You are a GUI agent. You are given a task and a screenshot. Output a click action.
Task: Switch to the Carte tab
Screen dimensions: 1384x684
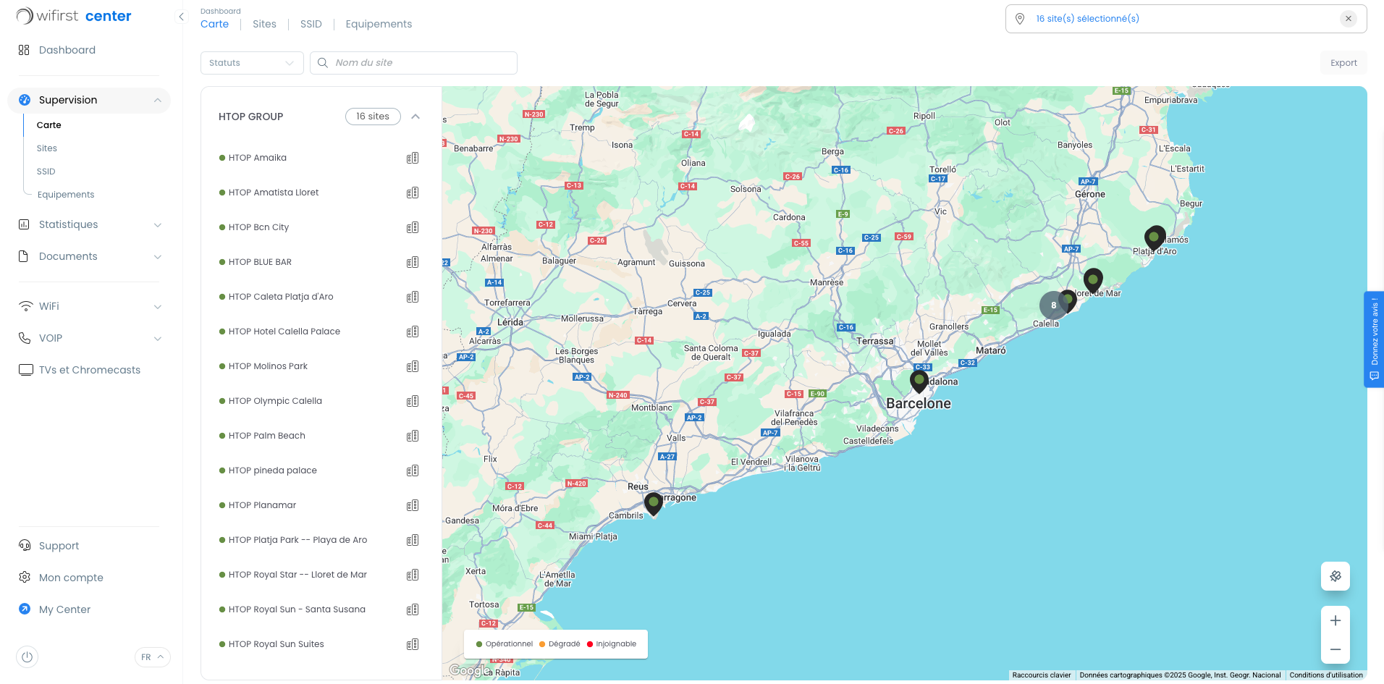point(214,24)
